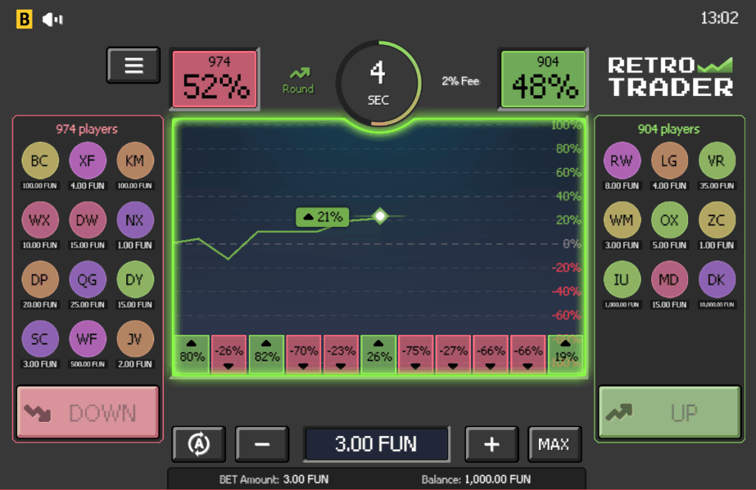756x490 pixels.
Task: Select player avatar OX
Action: pos(669,220)
